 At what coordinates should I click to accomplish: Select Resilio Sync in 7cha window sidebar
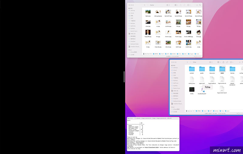(x=176, y=88)
